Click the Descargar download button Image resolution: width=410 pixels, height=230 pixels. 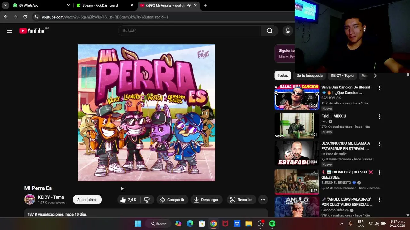pos(206,200)
